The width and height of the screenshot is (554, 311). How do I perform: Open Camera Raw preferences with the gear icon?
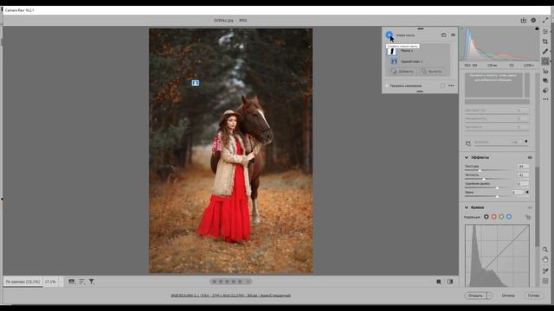[533, 21]
